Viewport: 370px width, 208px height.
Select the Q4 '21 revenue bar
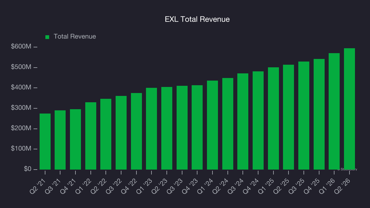[75, 139]
